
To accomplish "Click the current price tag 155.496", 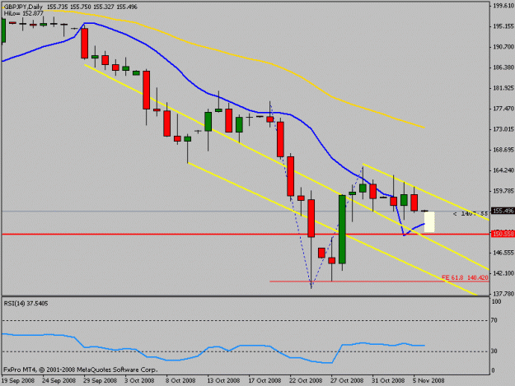I will 503,211.
